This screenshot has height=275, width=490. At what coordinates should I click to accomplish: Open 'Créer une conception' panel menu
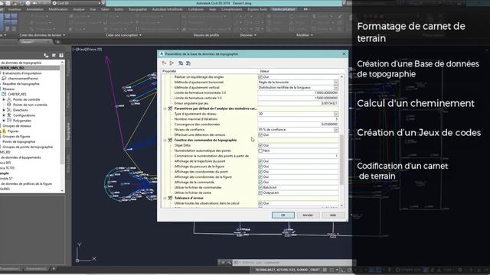point(123,35)
